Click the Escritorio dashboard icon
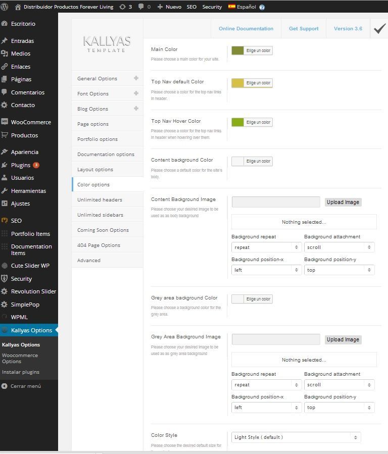Viewport: 388px width, 454px height. [5, 24]
